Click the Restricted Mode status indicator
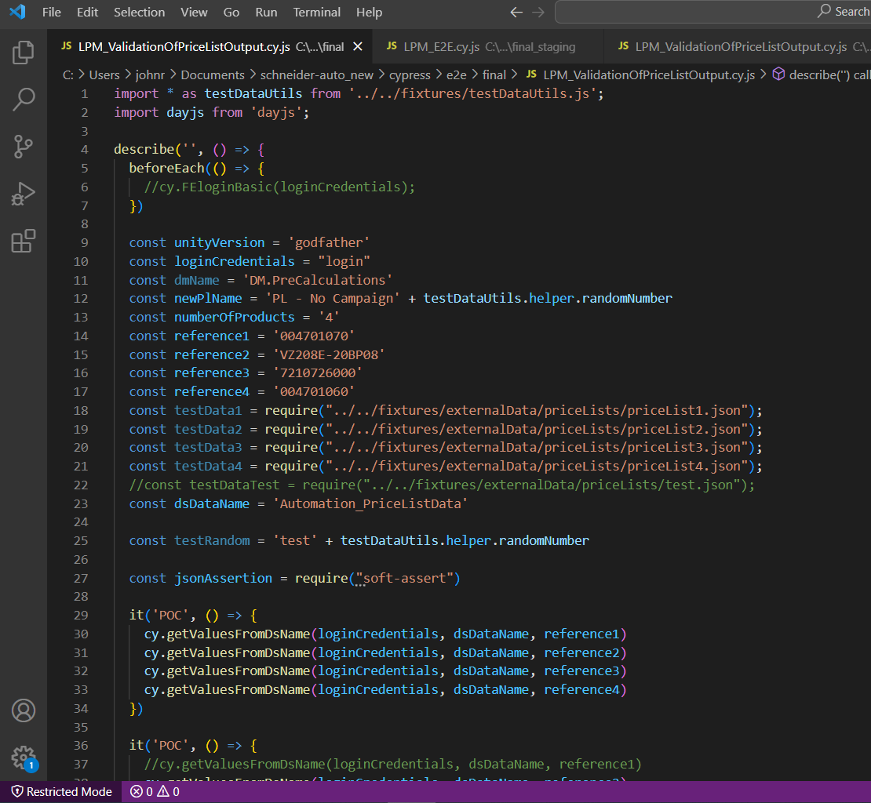871x803 pixels. [x=61, y=792]
